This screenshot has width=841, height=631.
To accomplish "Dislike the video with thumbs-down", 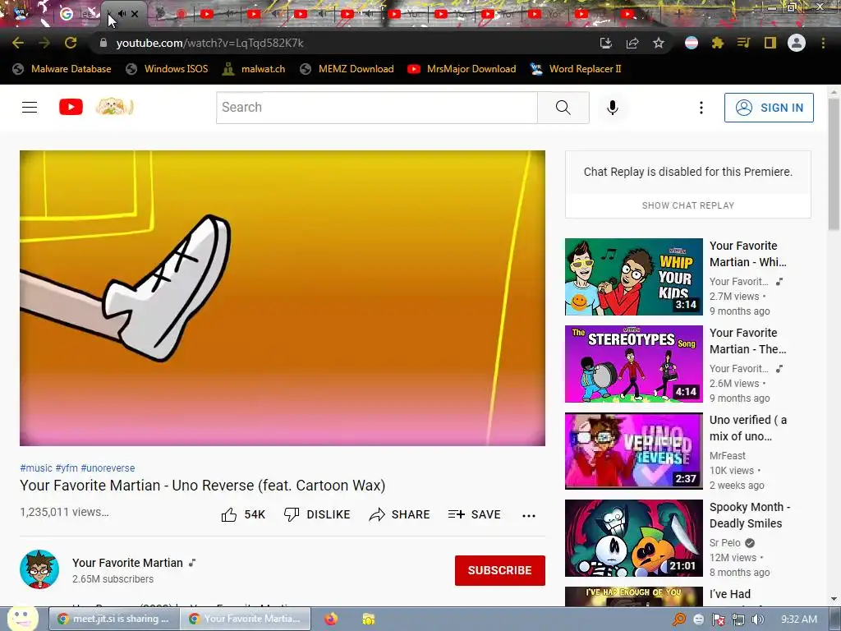I will [317, 514].
